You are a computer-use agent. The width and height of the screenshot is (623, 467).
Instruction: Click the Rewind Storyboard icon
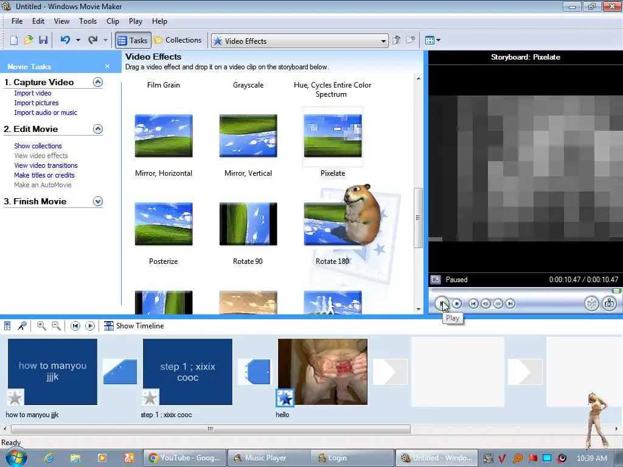click(75, 326)
